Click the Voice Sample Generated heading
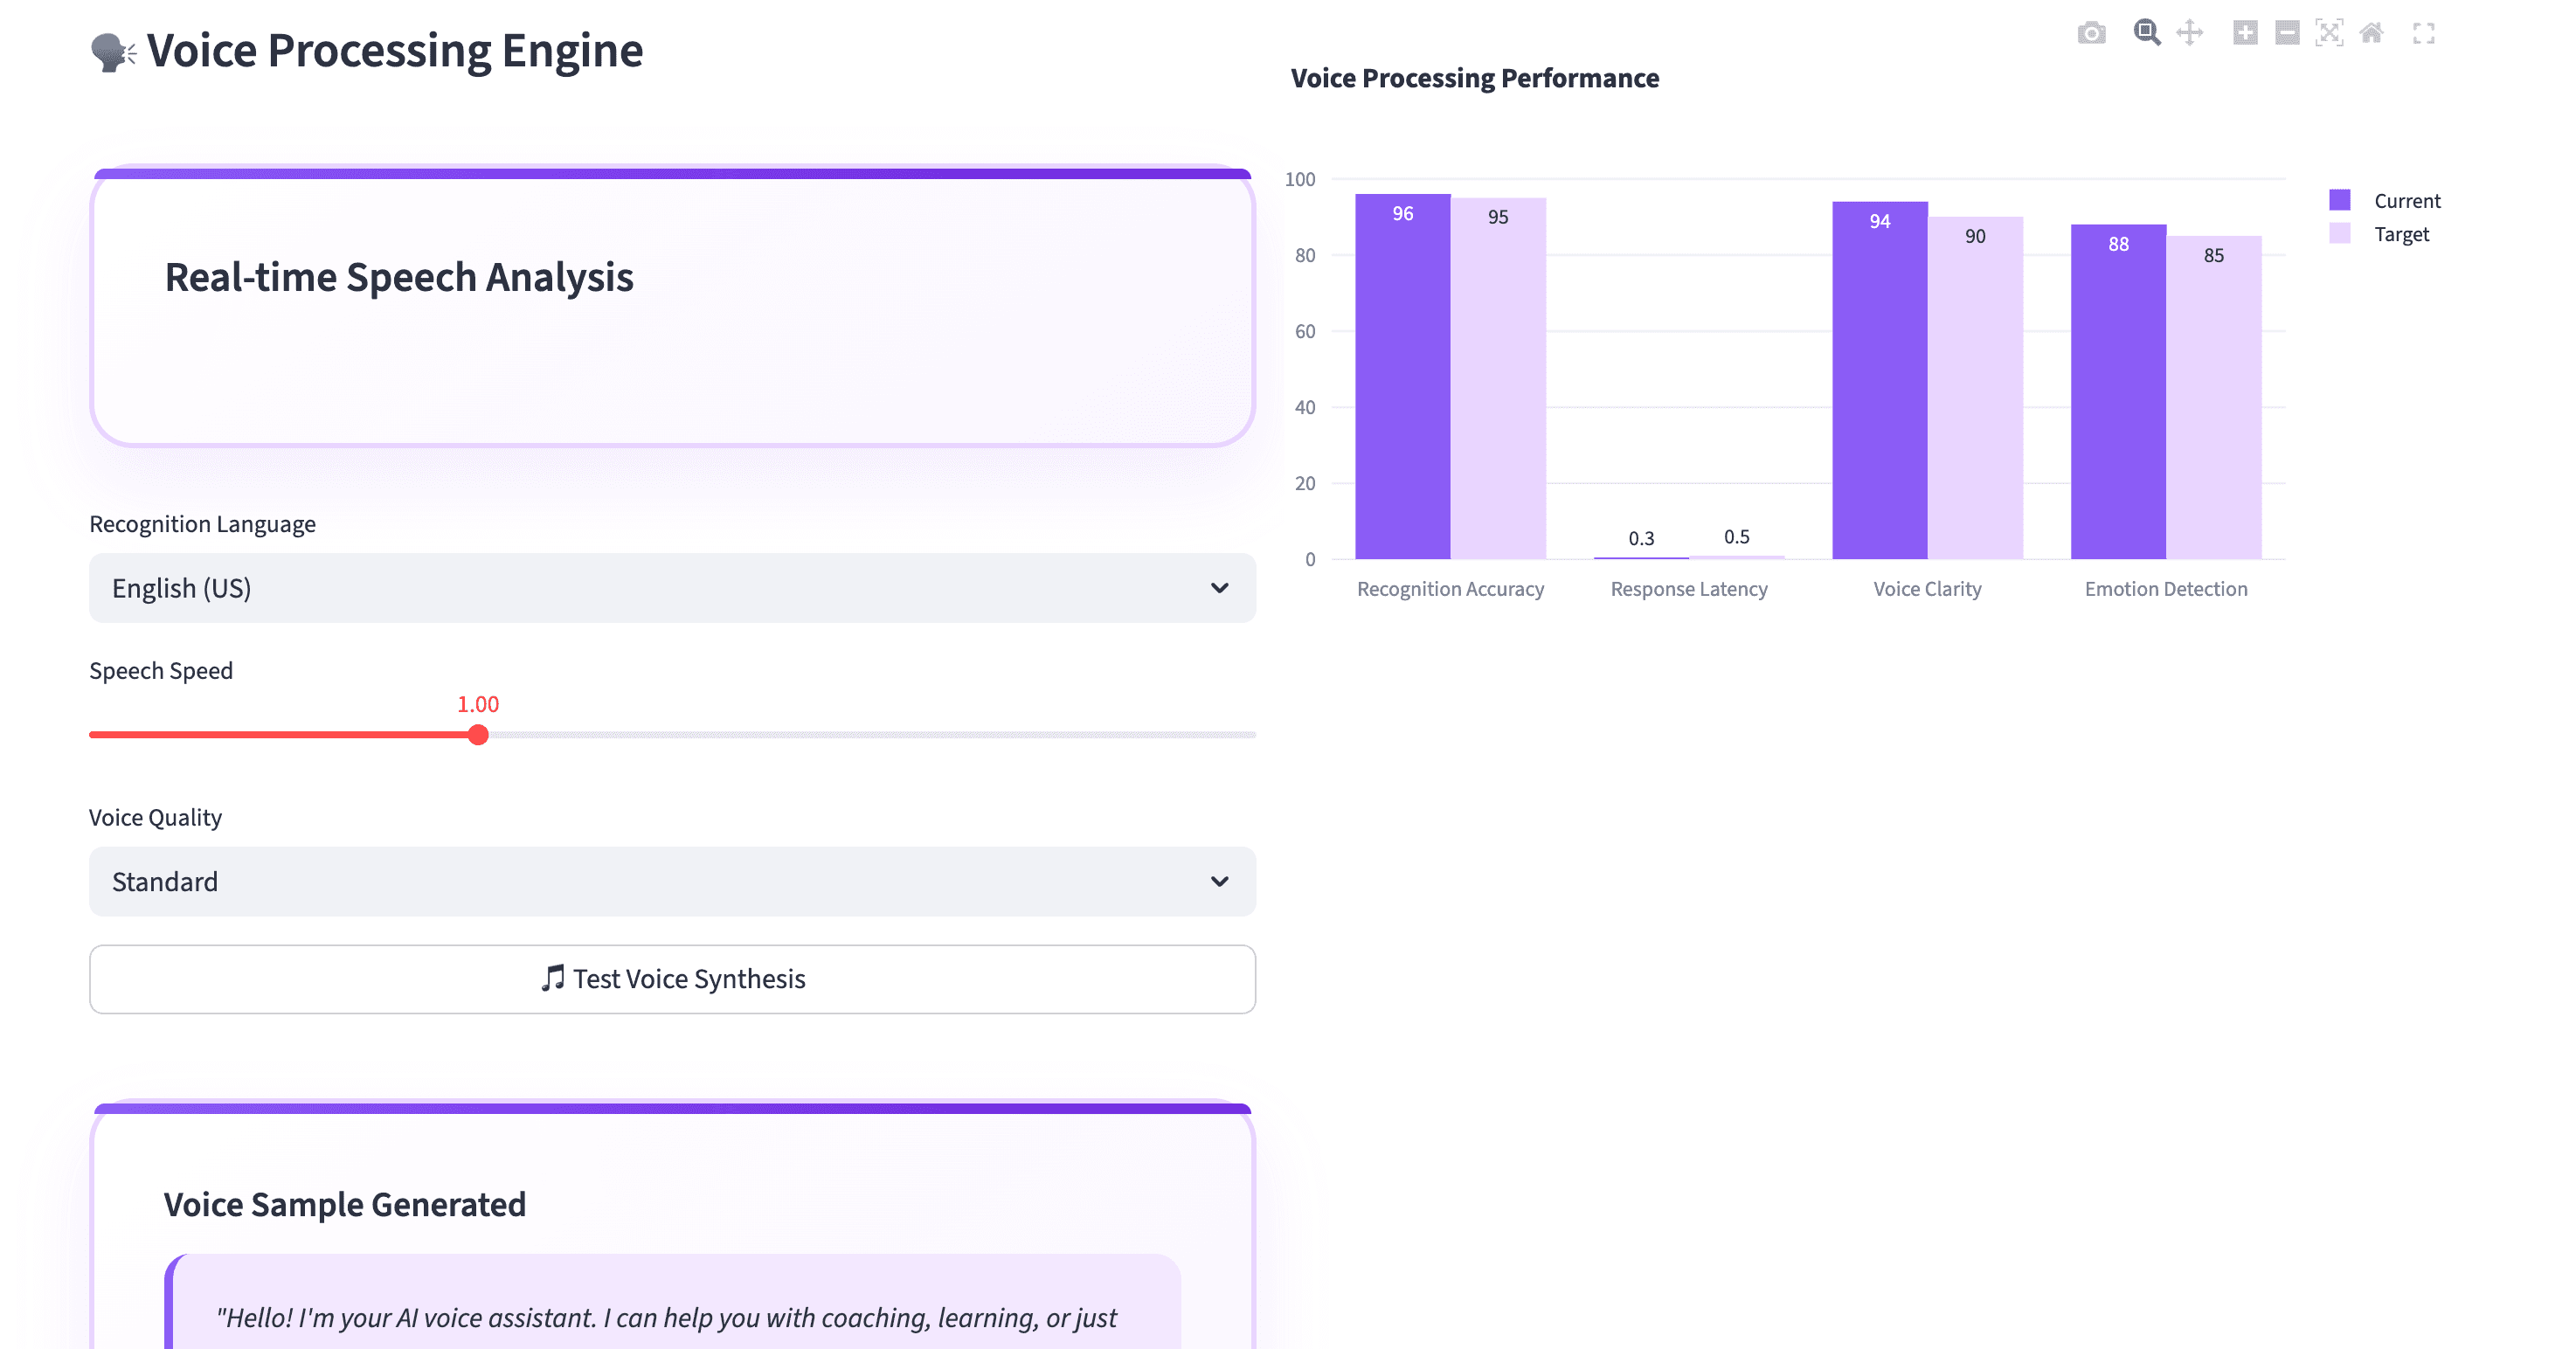 345,1204
